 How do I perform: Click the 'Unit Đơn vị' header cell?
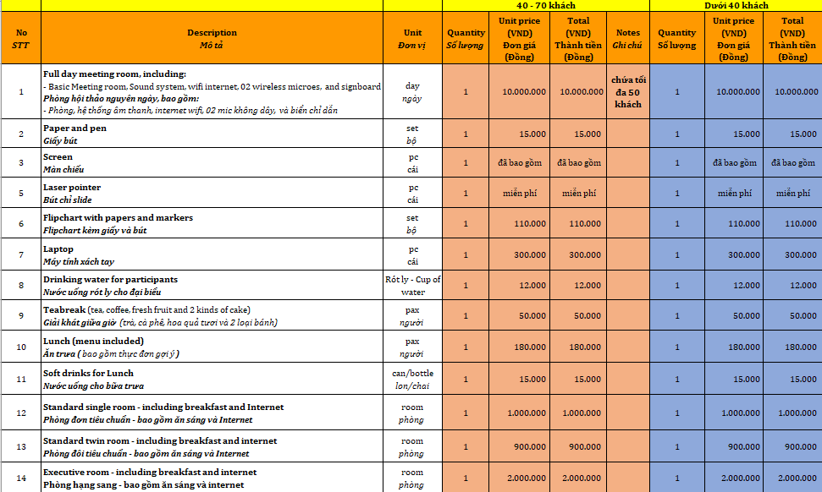pos(412,38)
